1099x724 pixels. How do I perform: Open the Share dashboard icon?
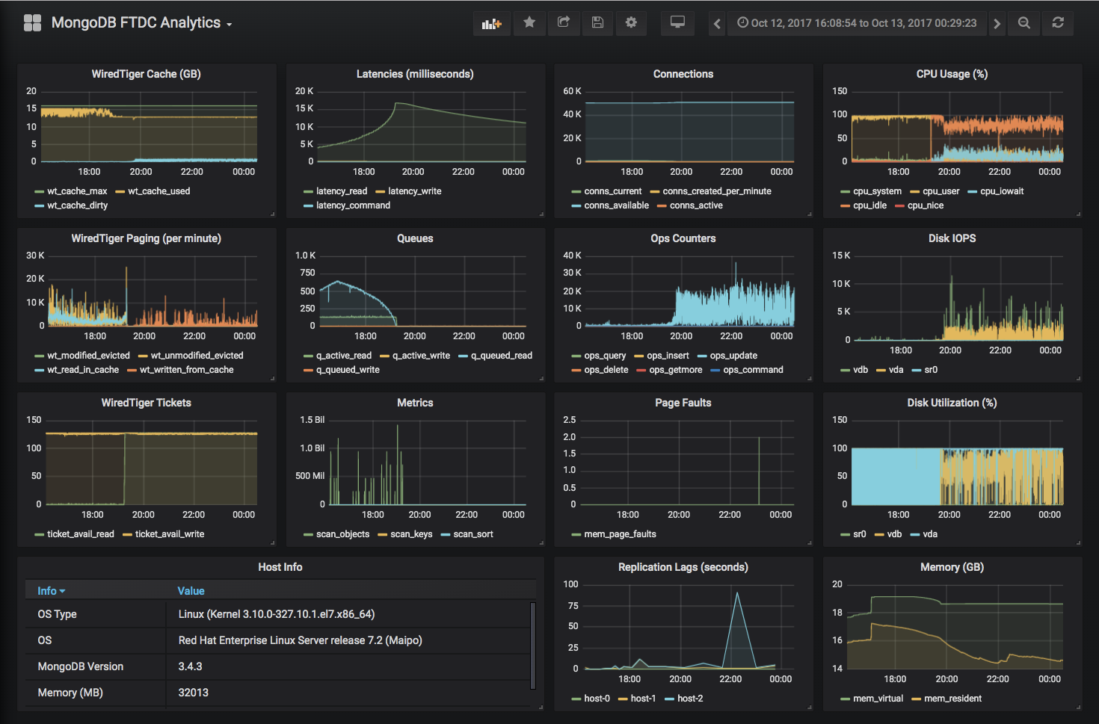click(x=564, y=22)
